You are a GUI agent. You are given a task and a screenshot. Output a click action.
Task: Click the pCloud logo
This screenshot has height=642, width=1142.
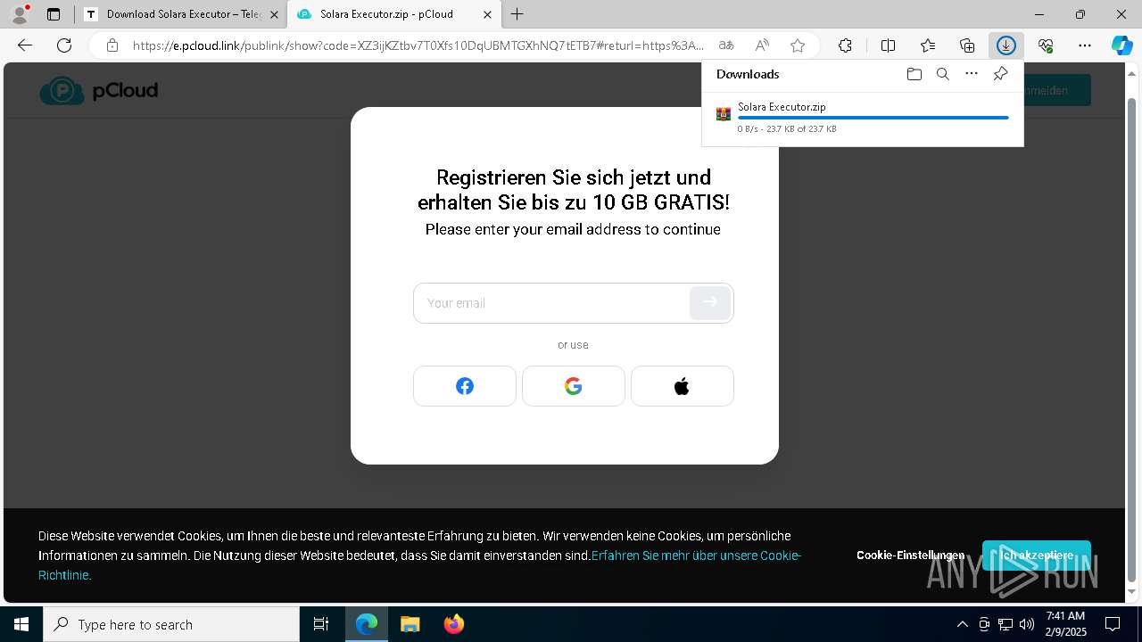point(99,90)
